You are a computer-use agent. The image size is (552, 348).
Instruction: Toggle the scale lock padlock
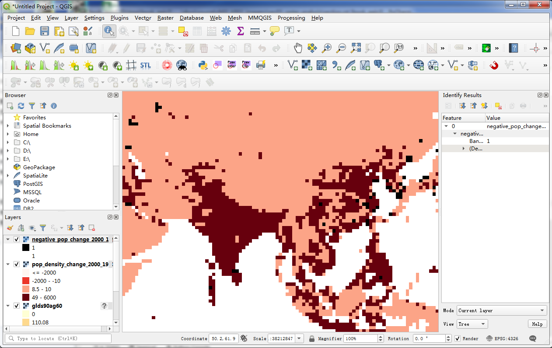point(312,338)
